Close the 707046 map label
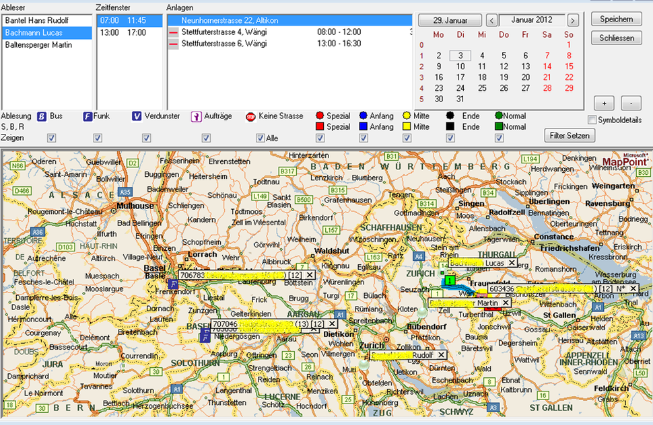The height and width of the screenshot is (425, 653). click(x=332, y=323)
